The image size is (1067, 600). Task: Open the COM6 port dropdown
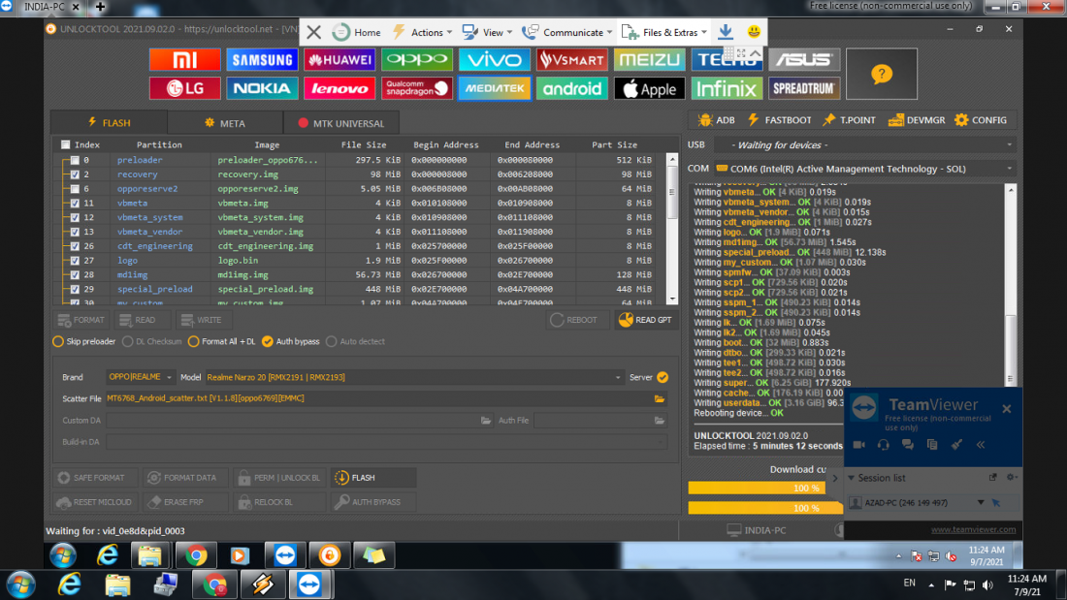pyautogui.click(x=865, y=169)
